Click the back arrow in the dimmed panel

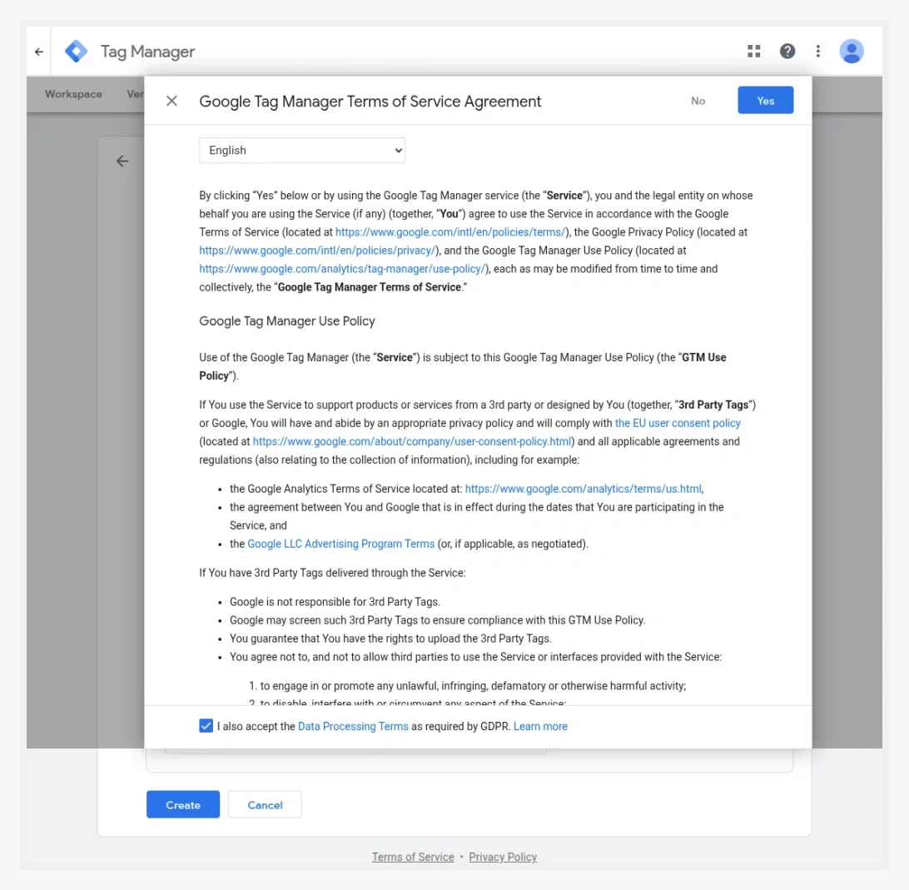[x=122, y=162]
